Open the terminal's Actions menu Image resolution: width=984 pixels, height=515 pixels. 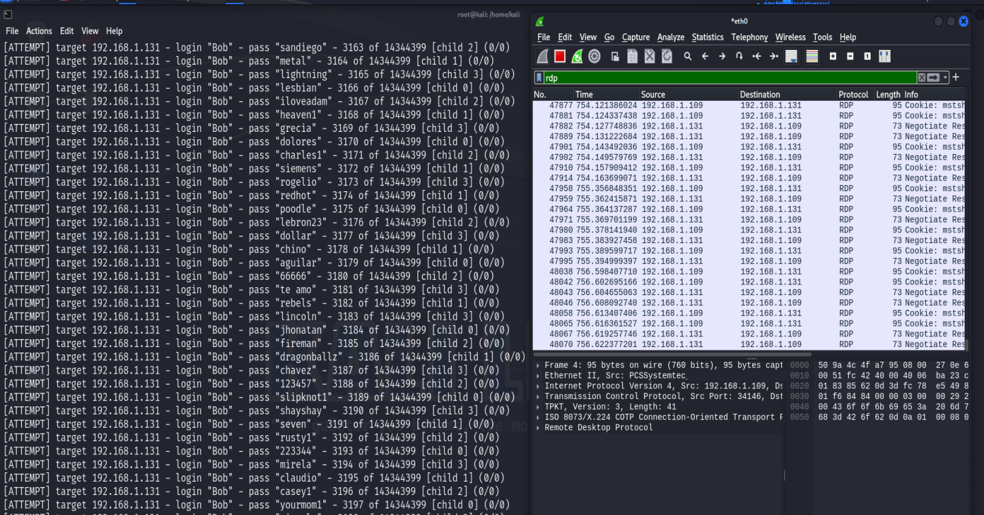39,31
